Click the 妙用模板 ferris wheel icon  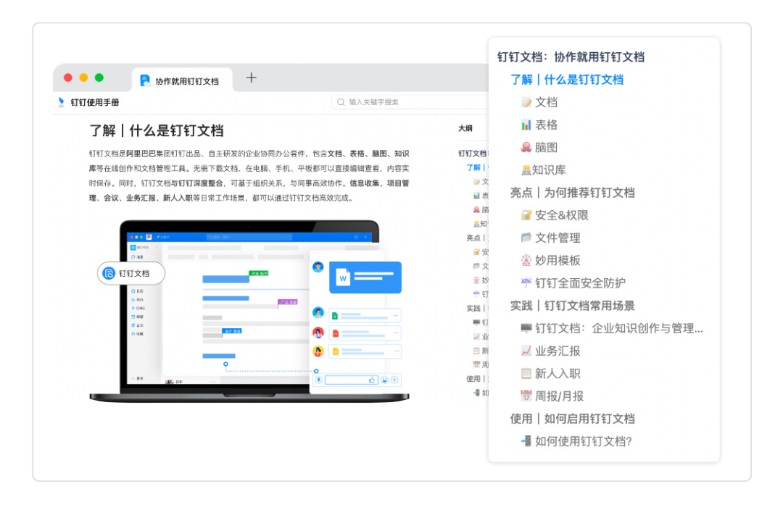click(526, 260)
